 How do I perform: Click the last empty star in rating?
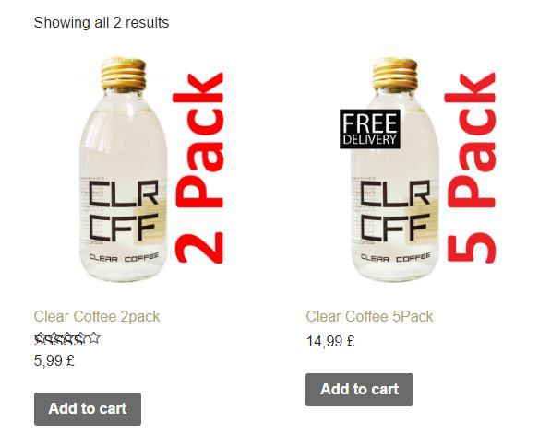click(x=94, y=338)
